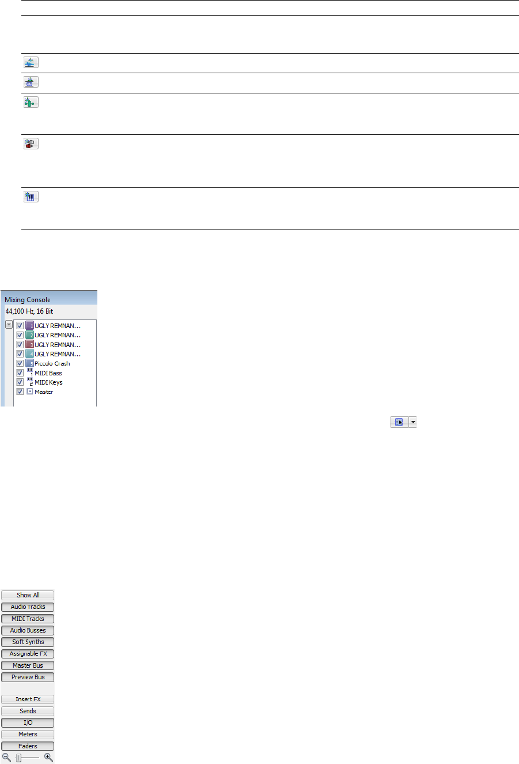Toggle the Soft Synths view button

(28, 642)
